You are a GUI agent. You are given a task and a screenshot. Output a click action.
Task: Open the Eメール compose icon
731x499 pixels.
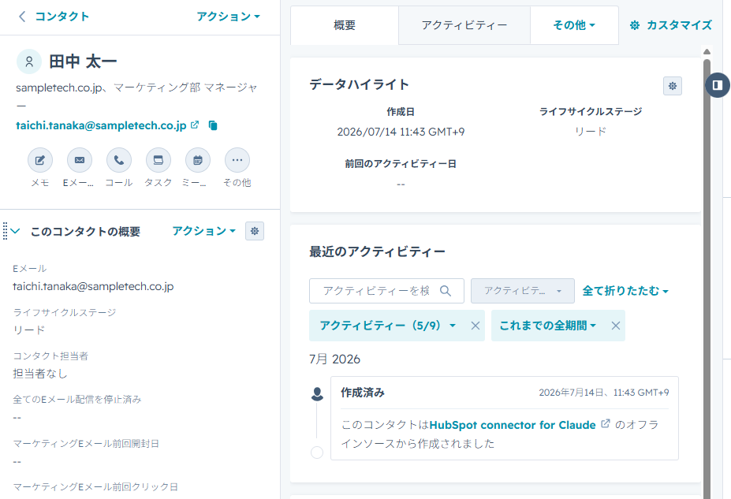pyautogui.click(x=80, y=160)
